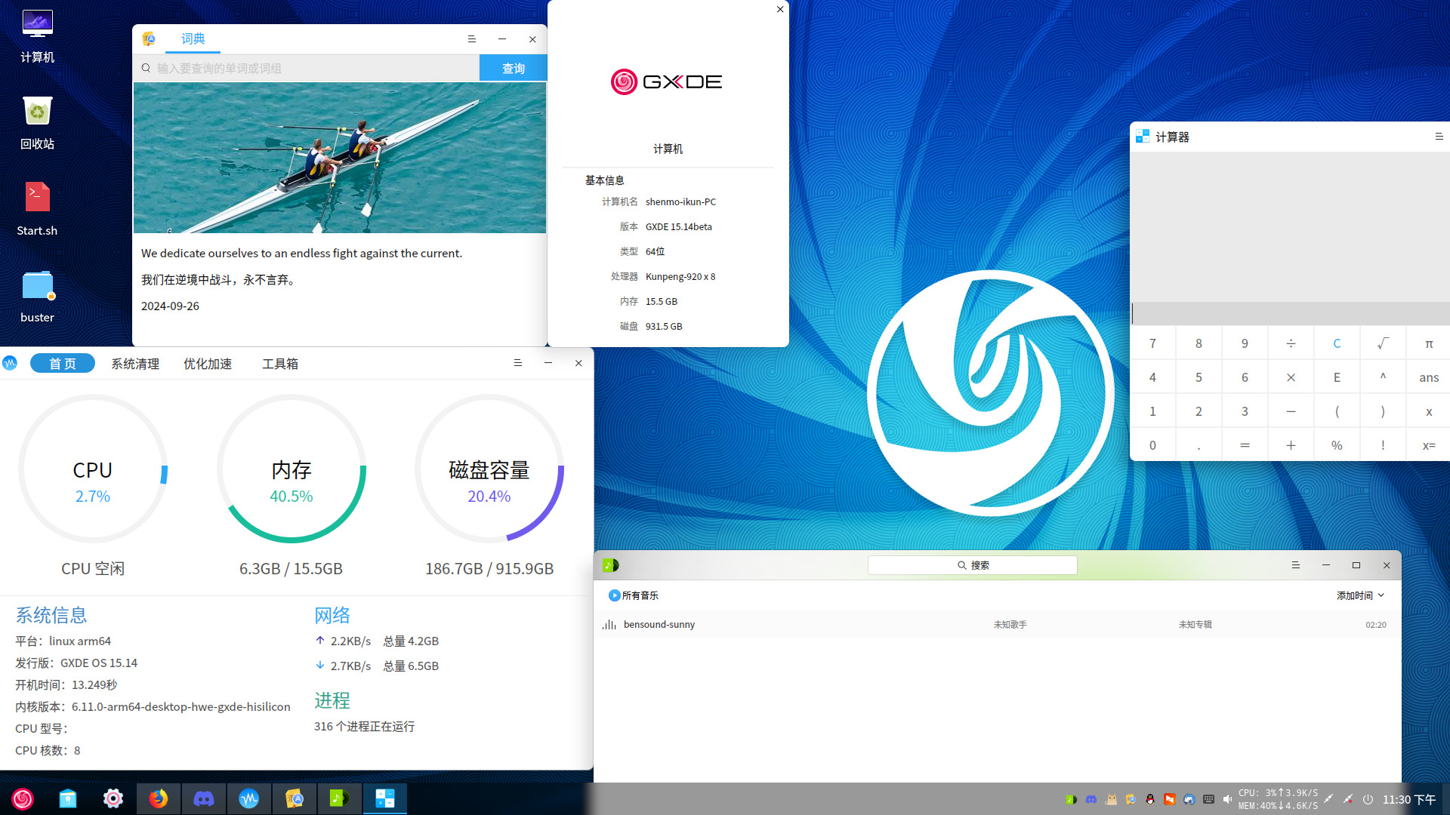
Task: Click the 查询 search button
Action: 513,68
